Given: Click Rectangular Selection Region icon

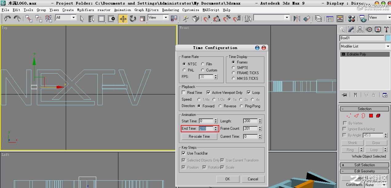Looking at the screenshot, I should (x=101, y=19).
